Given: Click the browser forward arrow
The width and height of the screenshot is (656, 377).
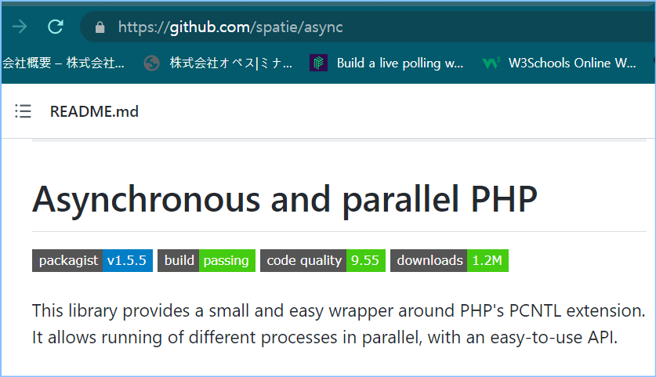Looking at the screenshot, I should [20, 27].
